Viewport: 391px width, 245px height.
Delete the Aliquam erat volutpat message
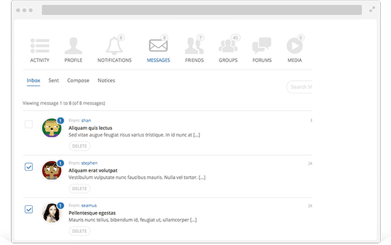[79, 189]
